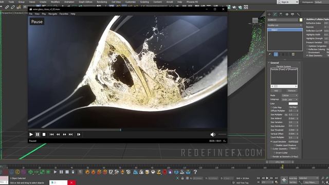Open the Phoenix FD menu
The width and height of the screenshot is (329, 185).
[192, 2]
